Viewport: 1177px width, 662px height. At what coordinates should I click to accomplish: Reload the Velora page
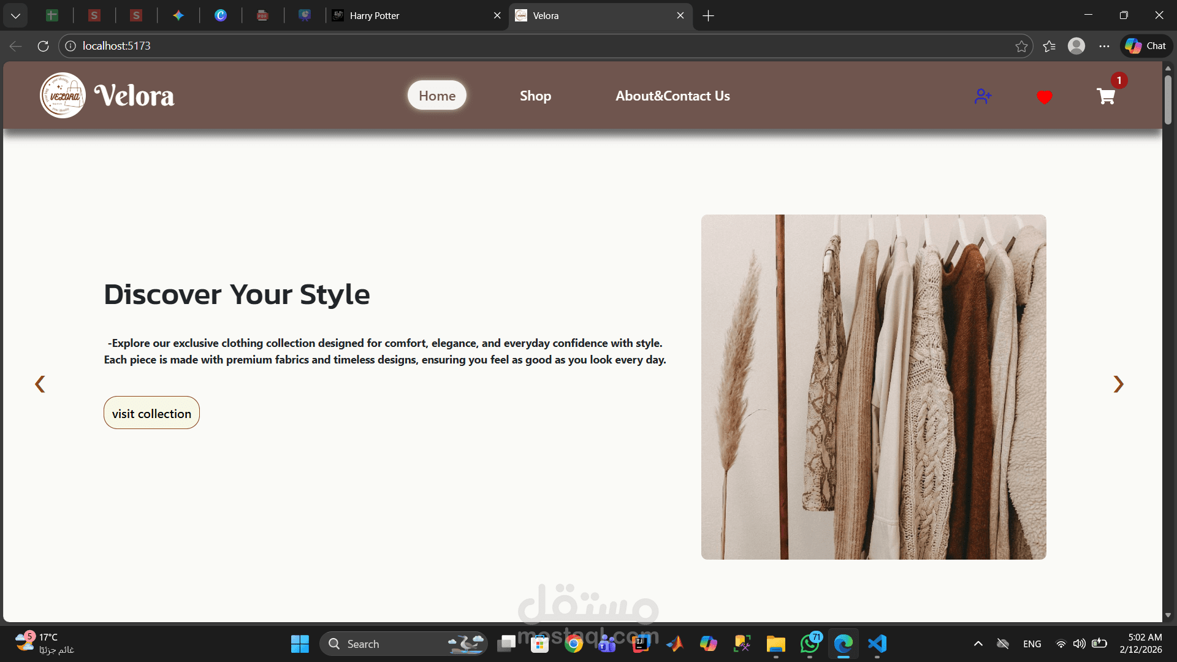pos(42,45)
